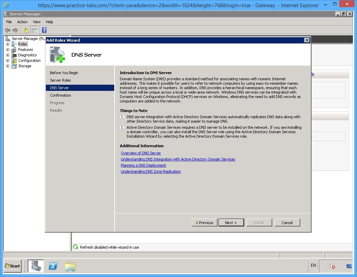Screen dimensions: 357x277
Task: Expand the Configuration tree node
Action: tap(8, 60)
